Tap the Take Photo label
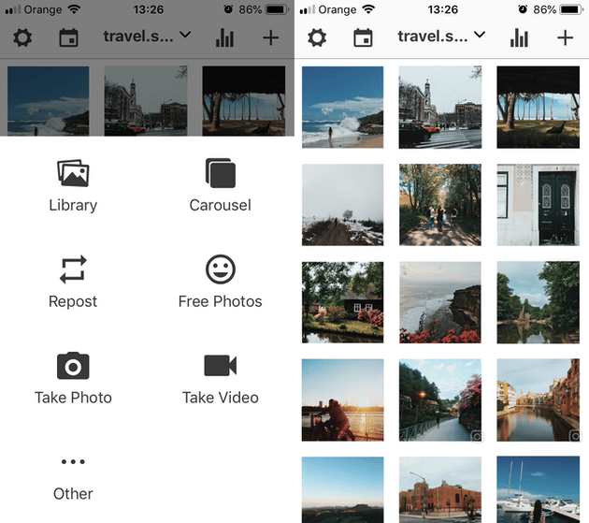Image resolution: width=589 pixels, height=523 pixels. coord(73,398)
